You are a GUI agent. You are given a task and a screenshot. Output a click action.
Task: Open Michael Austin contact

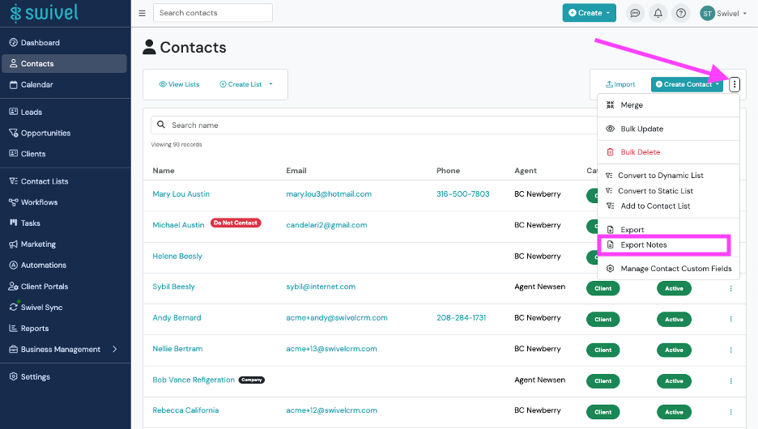[178, 225]
